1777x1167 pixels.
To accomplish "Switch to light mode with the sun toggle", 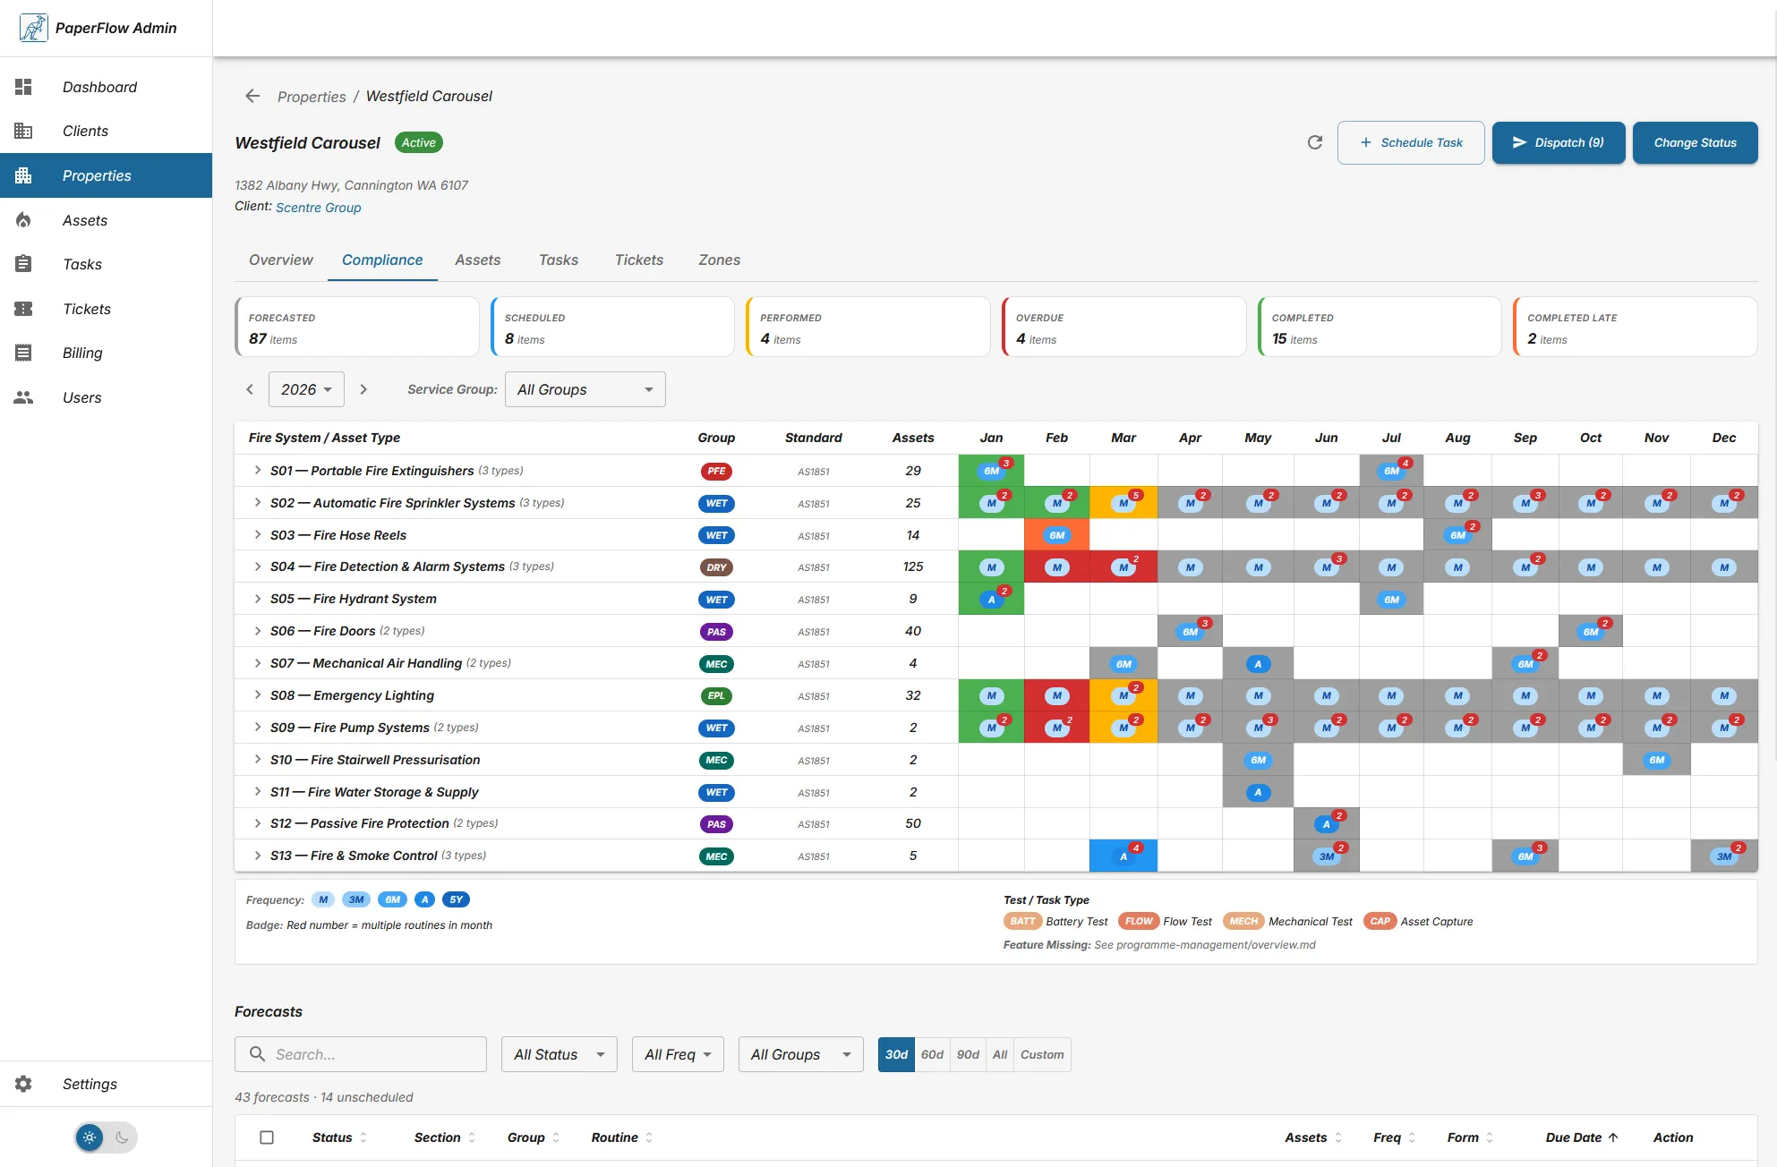I will tap(89, 1137).
